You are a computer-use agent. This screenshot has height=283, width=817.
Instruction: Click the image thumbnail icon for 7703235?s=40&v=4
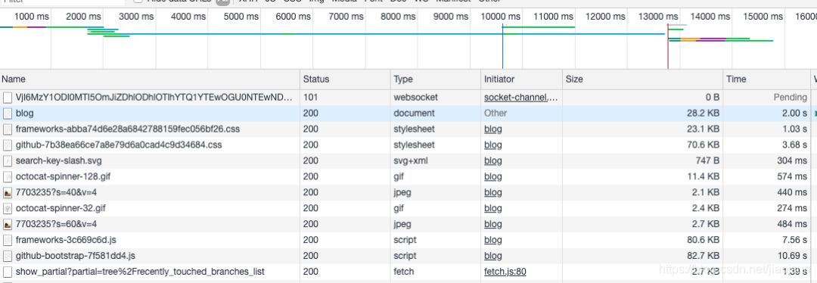[8, 192]
